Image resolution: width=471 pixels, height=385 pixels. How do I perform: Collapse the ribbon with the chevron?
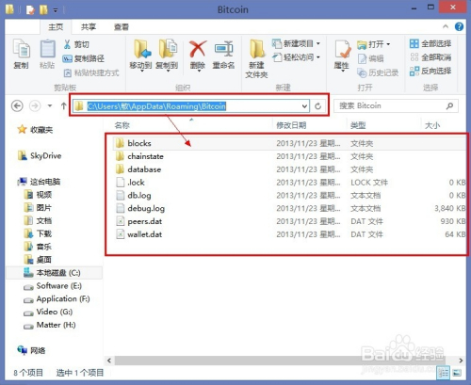[446, 26]
